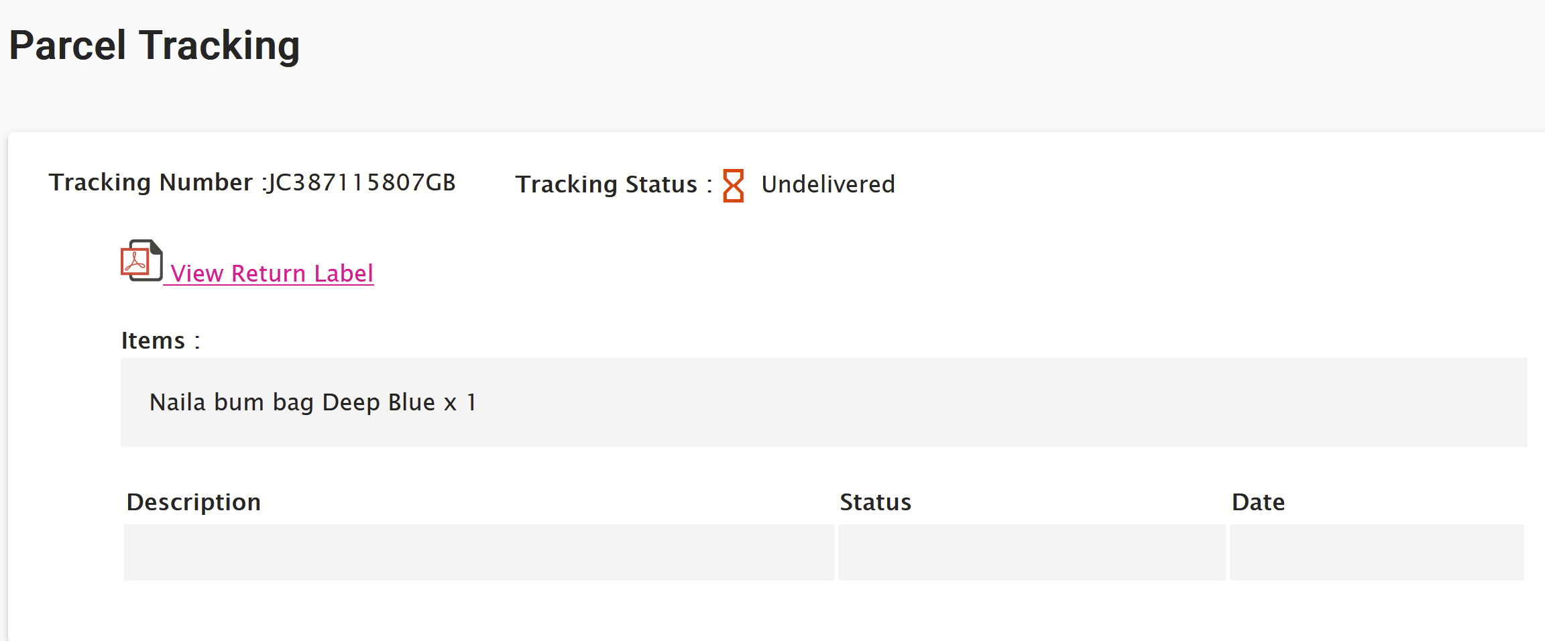The image size is (1545, 641).
Task: Click the Date column header
Action: 1258,502
